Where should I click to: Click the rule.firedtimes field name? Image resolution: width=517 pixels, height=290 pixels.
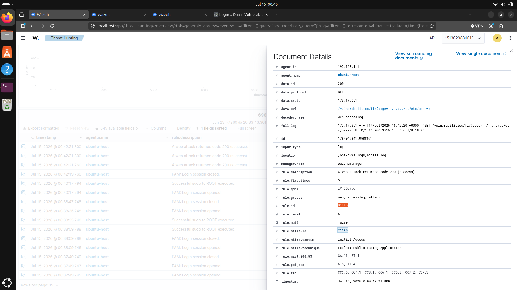click(x=295, y=181)
